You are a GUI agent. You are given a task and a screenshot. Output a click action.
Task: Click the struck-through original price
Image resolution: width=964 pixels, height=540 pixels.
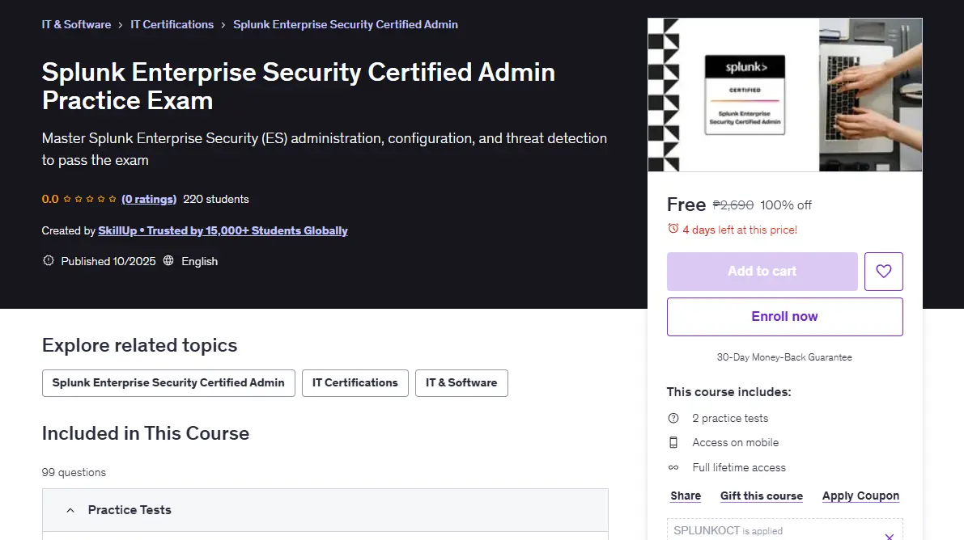point(733,205)
